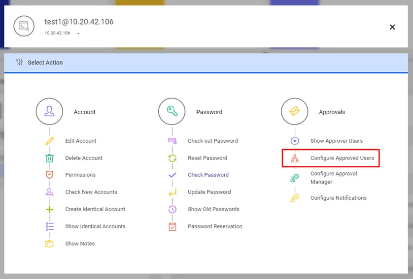
Task: Click the Check out Password icon
Action: pos(172,141)
